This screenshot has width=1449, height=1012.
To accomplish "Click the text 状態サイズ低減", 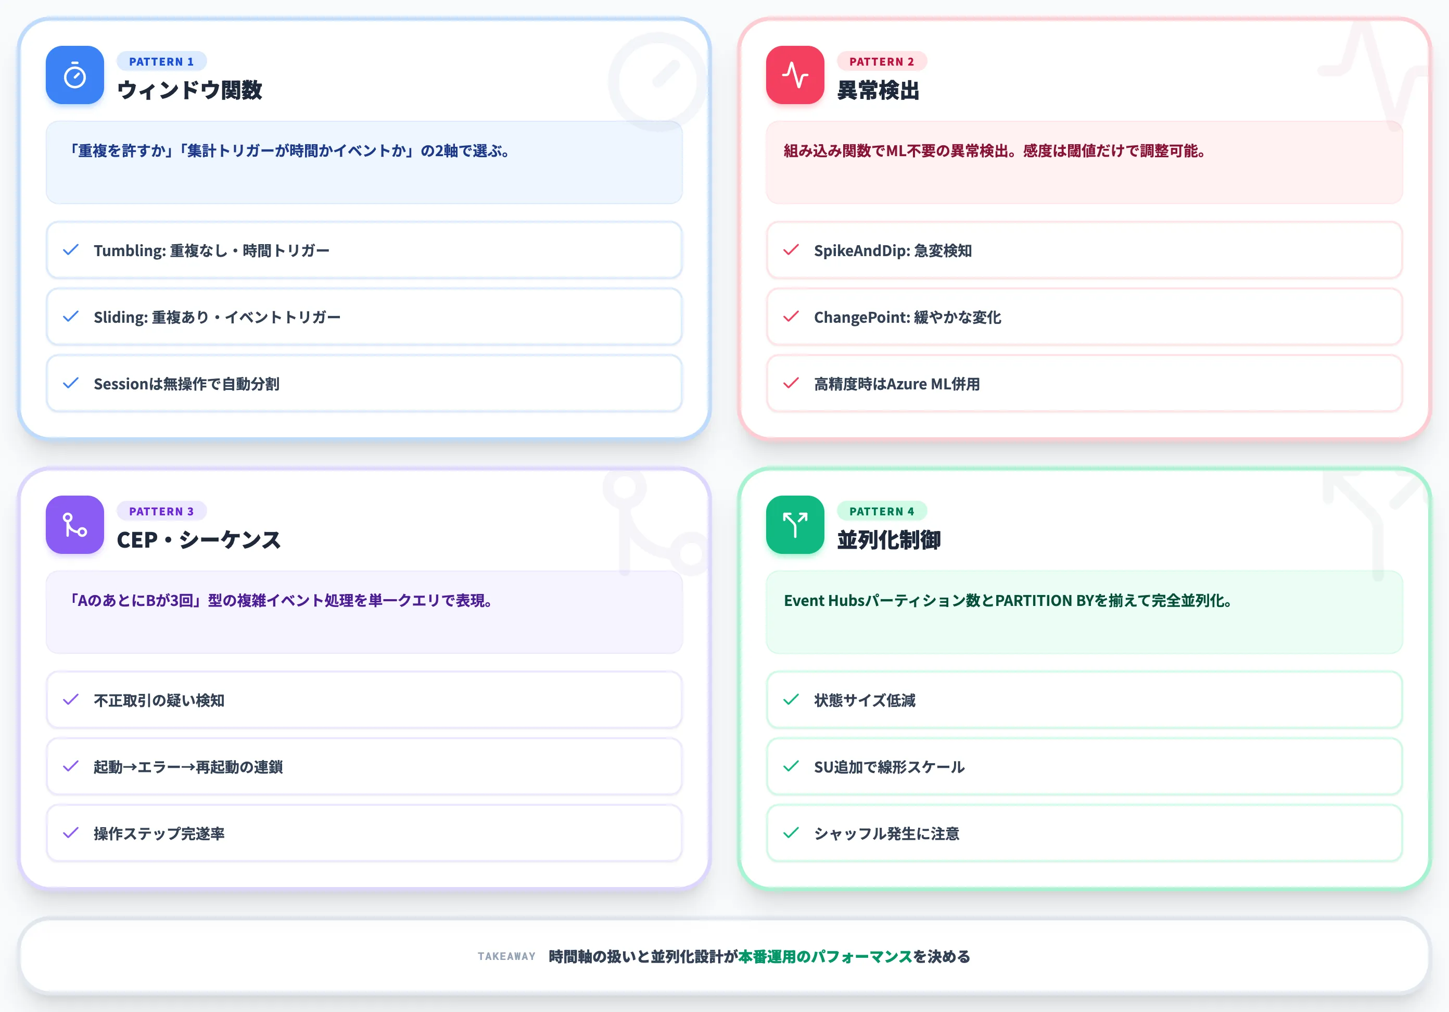I will coord(865,700).
